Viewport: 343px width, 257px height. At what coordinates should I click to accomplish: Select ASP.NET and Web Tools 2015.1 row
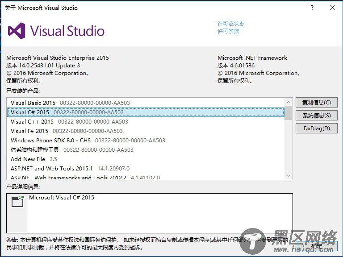[x=146, y=169]
